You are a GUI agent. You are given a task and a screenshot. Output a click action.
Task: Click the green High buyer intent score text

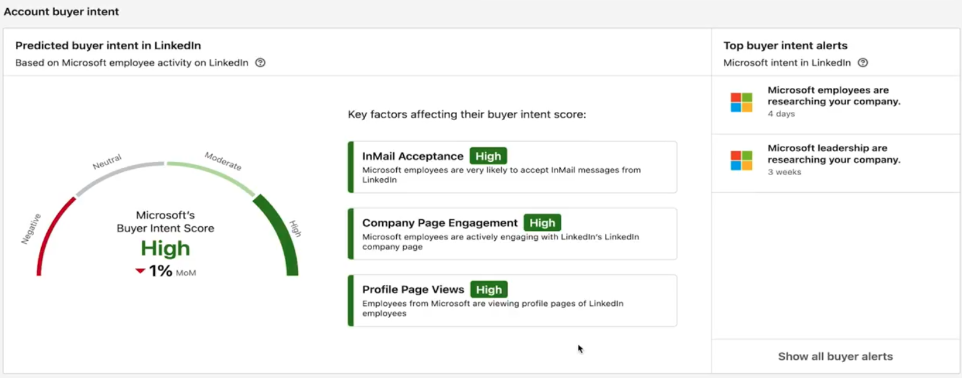(x=165, y=248)
